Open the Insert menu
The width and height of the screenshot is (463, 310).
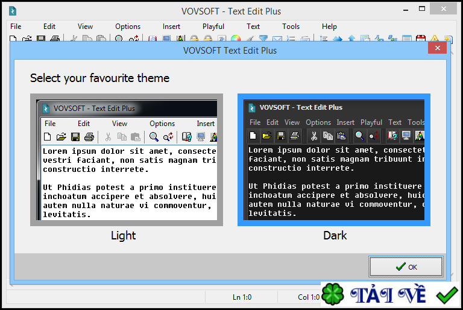pos(171,27)
